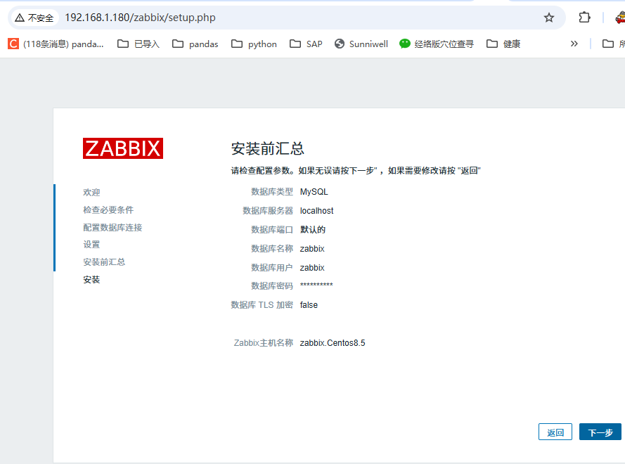Open the python bookmarks folder
Image resolution: width=625 pixels, height=464 pixels.
254,44
